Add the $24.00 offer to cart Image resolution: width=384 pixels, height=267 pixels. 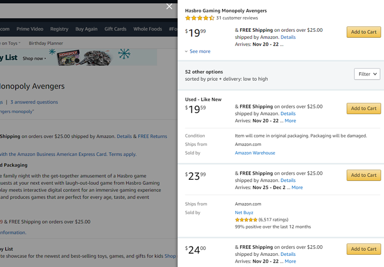coord(363,249)
